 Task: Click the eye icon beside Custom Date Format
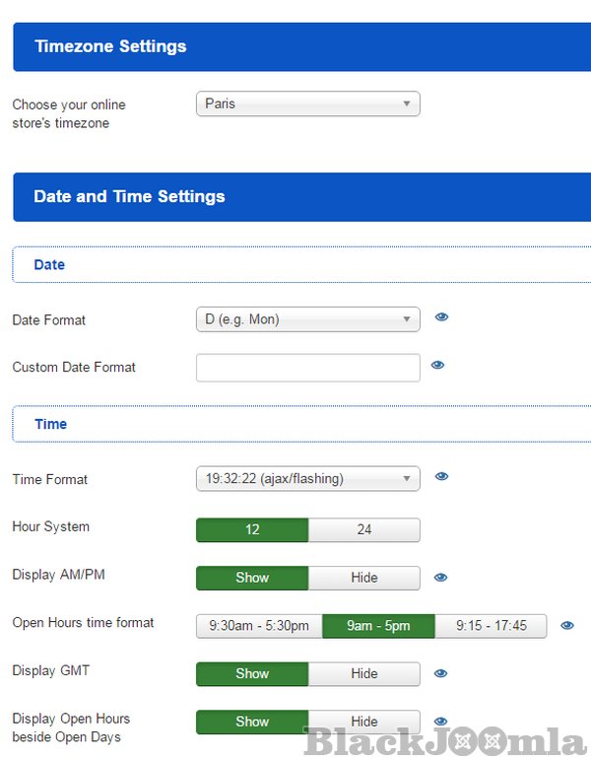pos(437,365)
